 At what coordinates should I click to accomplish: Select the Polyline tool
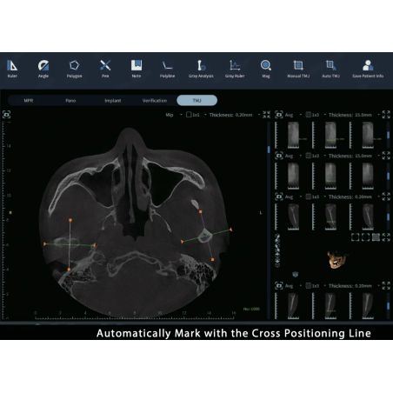coord(167,69)
